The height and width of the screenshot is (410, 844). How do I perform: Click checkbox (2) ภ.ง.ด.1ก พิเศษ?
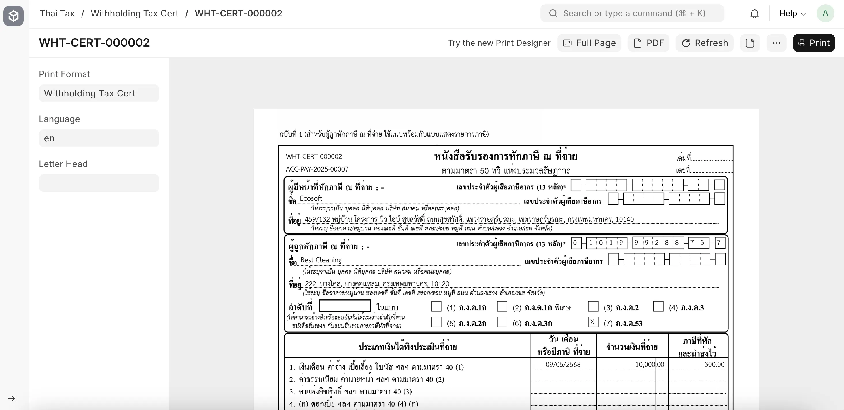pos(502,307)
